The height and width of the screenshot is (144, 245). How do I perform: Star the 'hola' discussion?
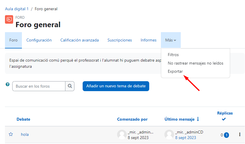(11, 134)
